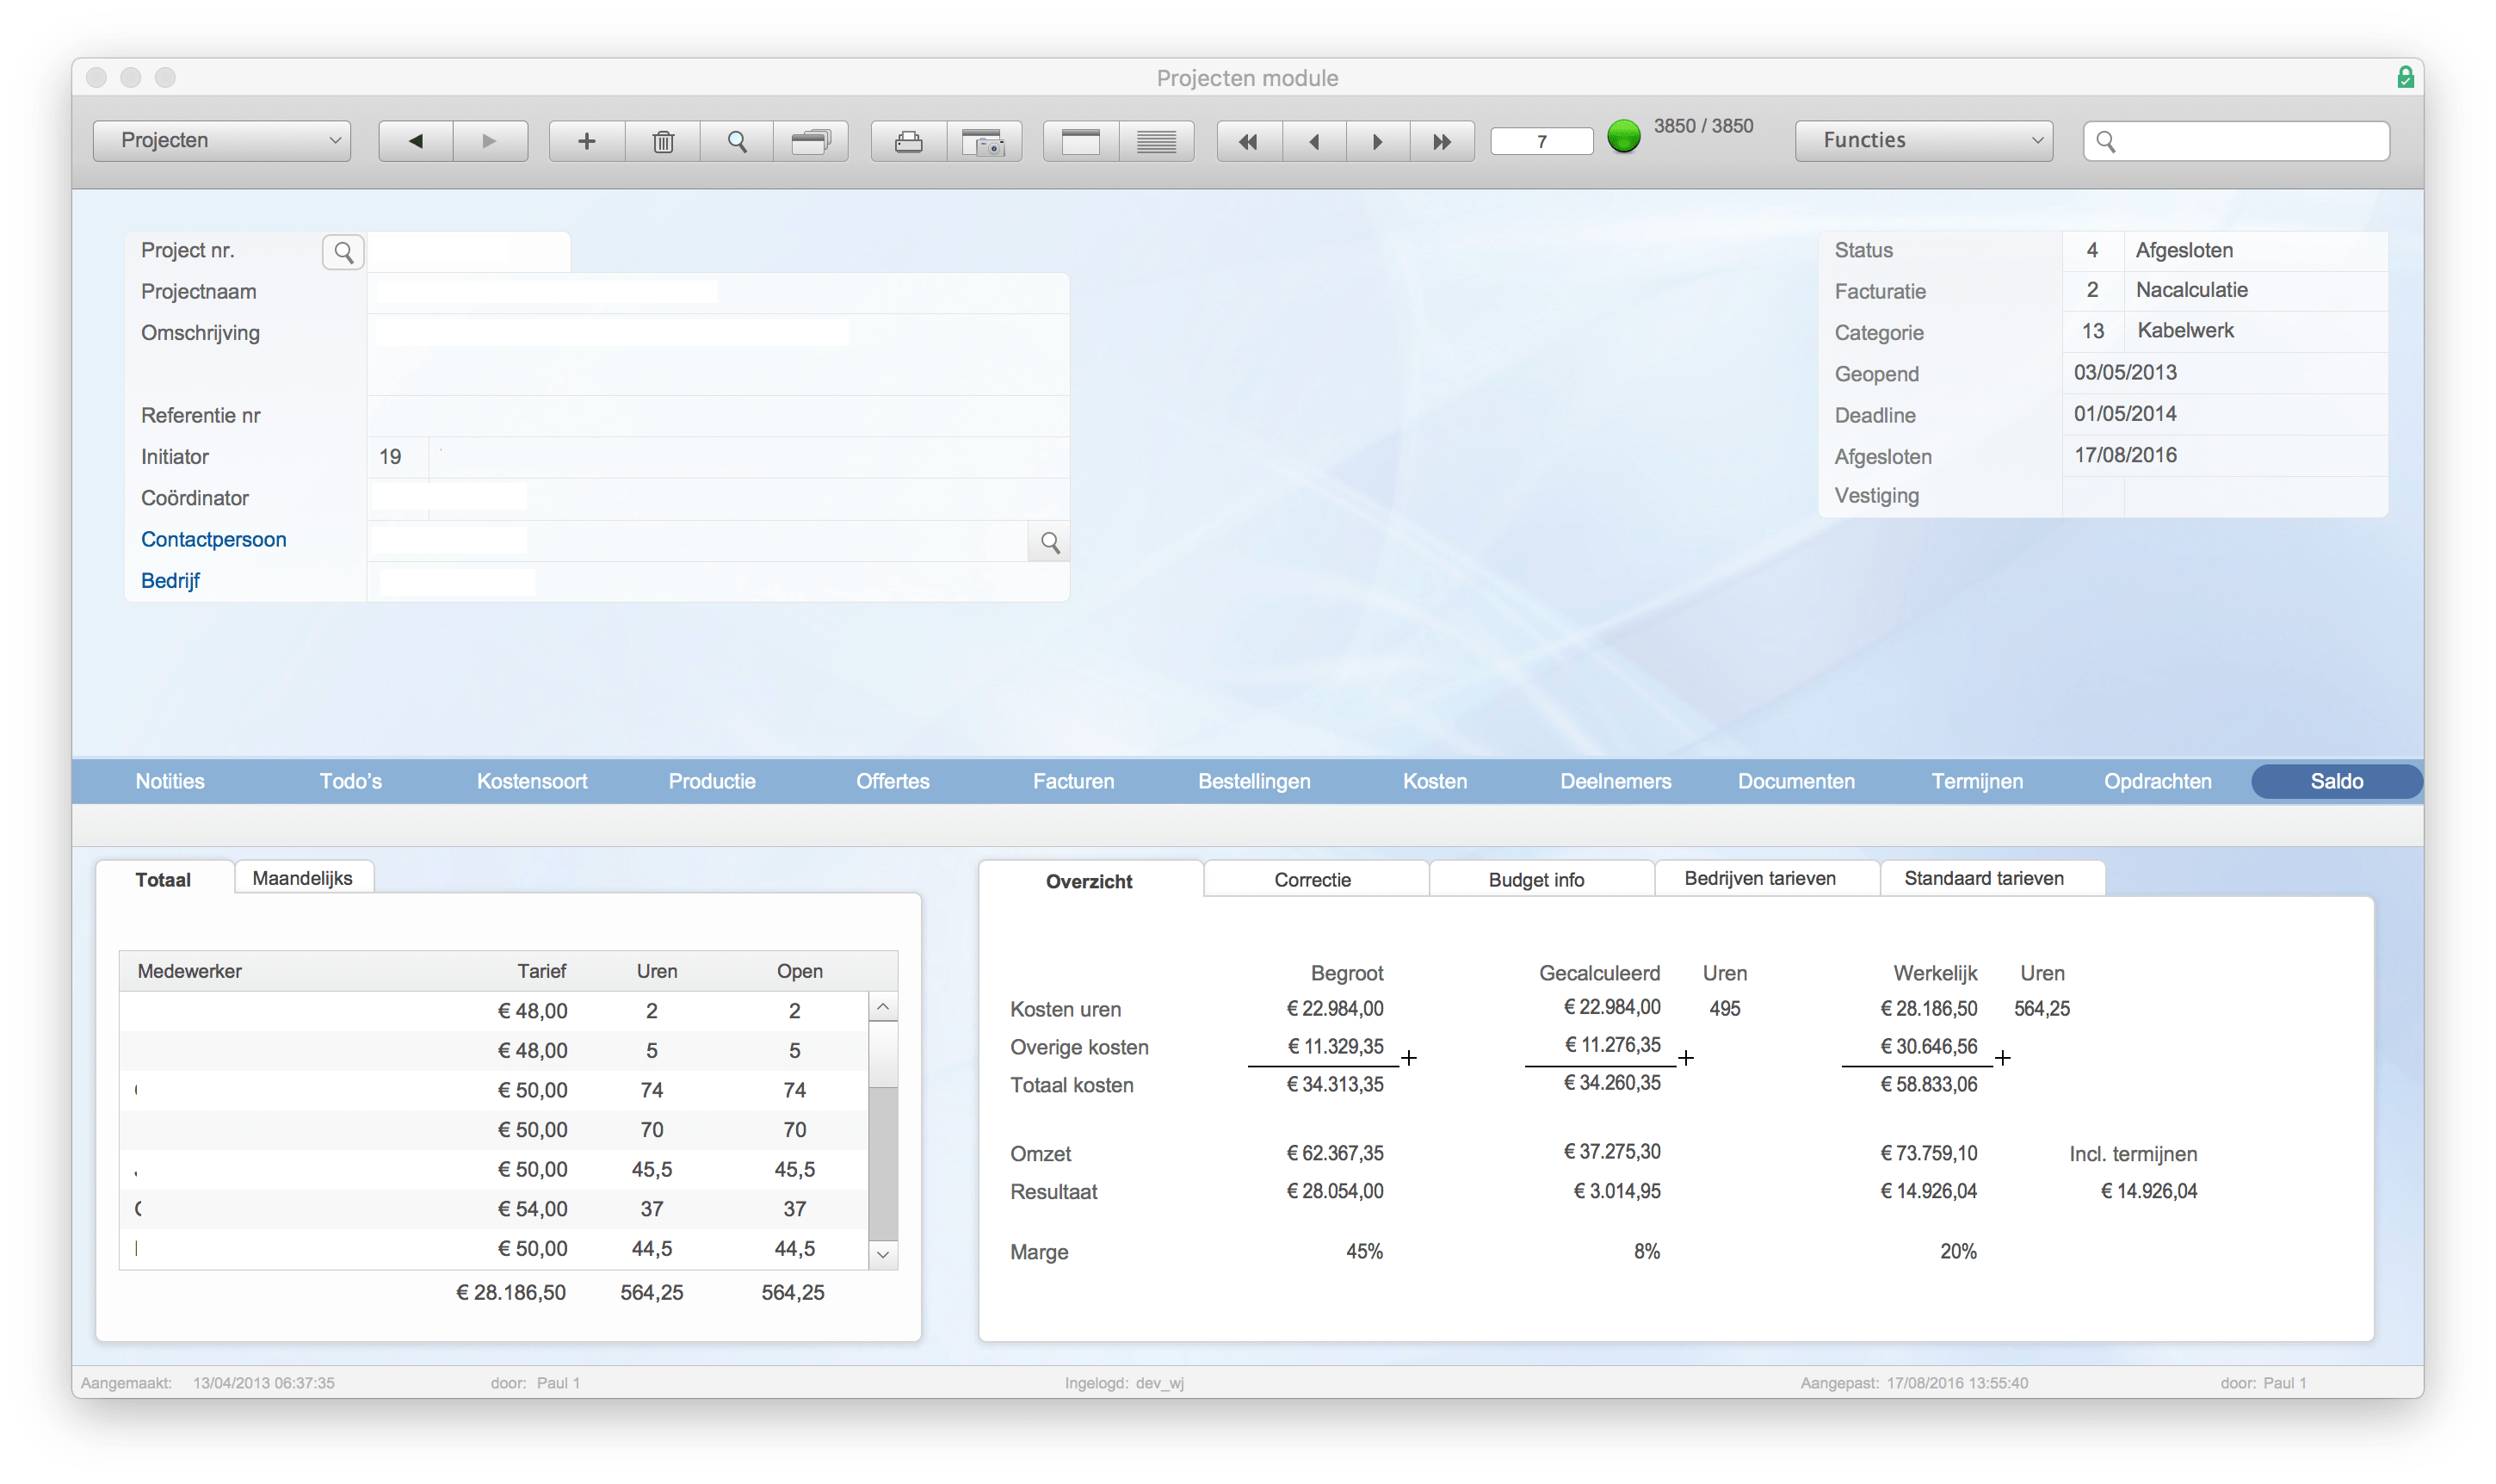Screen dimensions: 2496x1484
Task: Click the green status indicator
Action: coord(1623,136)
